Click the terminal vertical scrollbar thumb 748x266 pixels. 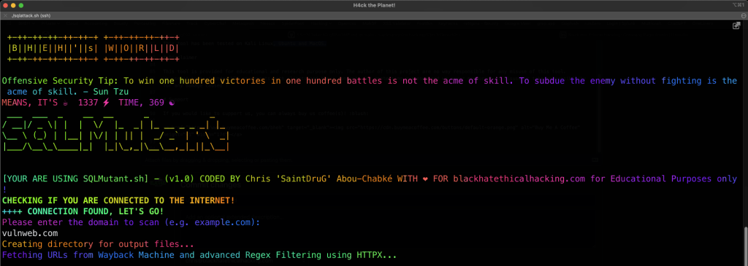[745, 246]
